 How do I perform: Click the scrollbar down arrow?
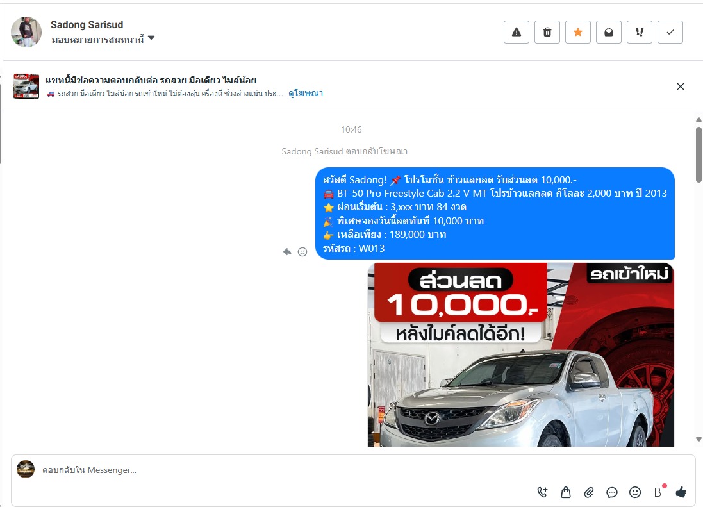pyautogui.click(x=699, y=439)
